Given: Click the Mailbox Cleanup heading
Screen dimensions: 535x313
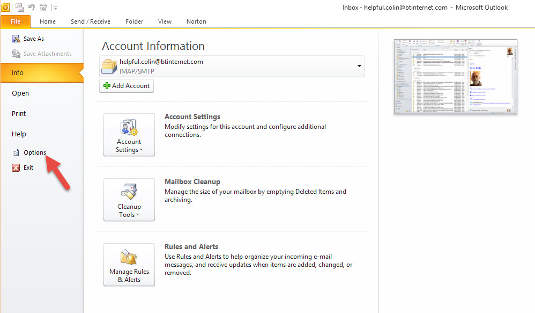Looking at the screenshot, I should coord(192,182).
